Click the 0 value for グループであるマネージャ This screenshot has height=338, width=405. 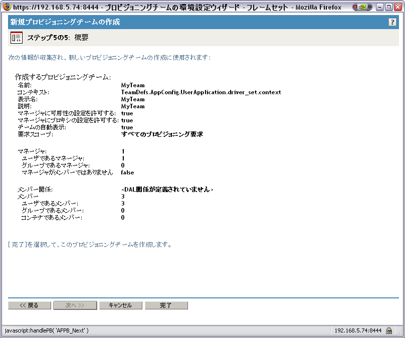[123, 165]
